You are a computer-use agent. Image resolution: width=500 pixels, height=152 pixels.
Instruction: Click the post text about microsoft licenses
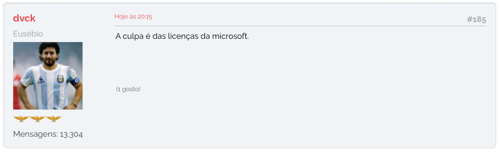182,36
